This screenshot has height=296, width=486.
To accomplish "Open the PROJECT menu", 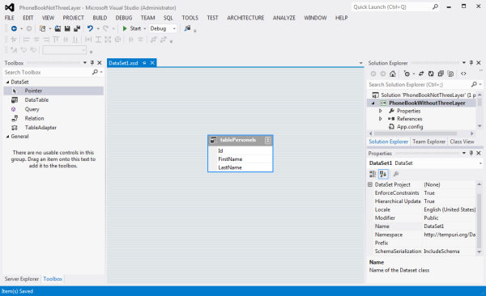I will coord(73,18).
